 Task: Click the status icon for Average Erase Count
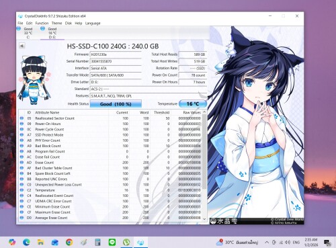(x=22, y=218)
